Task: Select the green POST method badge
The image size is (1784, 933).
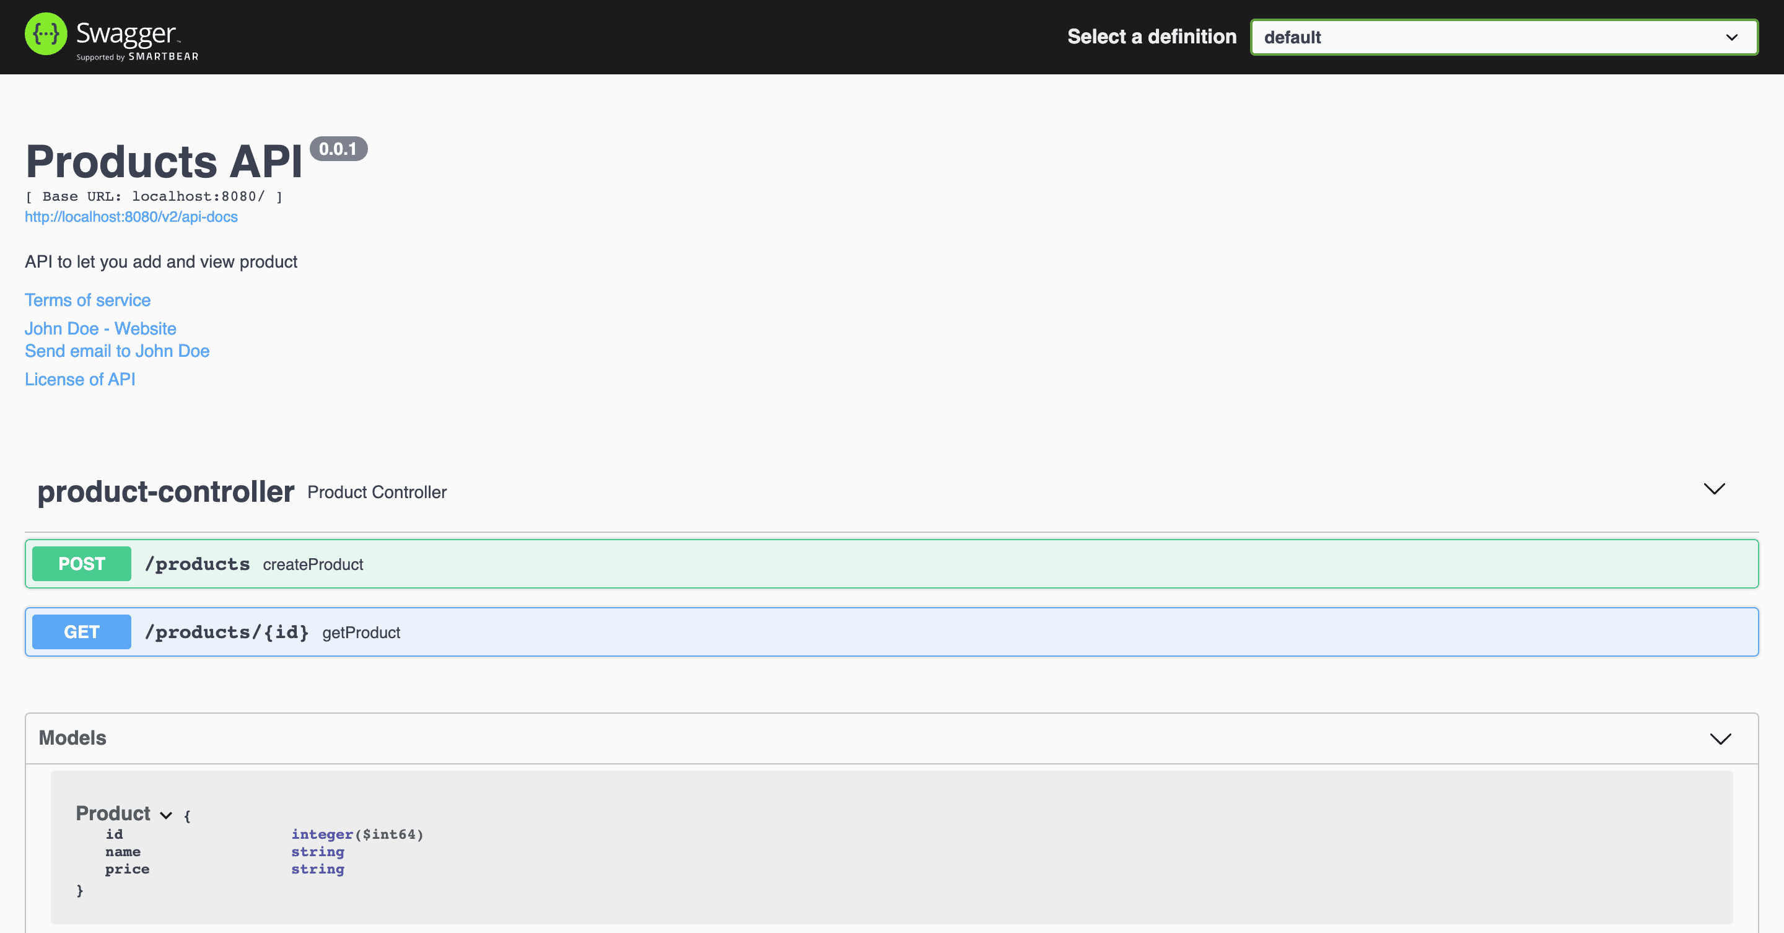Action: [x=81, y=563]
